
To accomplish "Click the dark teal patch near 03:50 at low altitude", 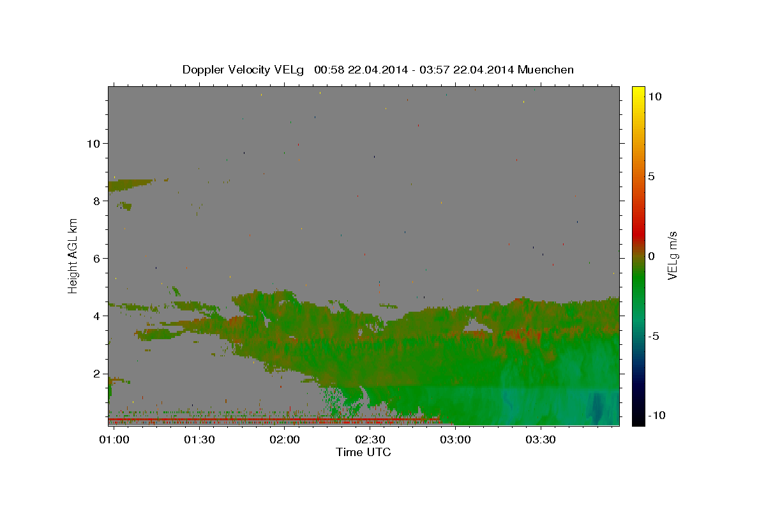I will point(598,407).
